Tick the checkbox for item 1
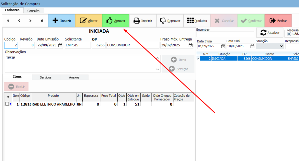The width and height of the screenshot is (299, 161). [7, 104]
